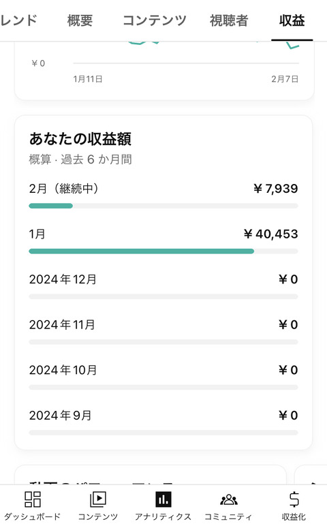
Task: Click the January green progress bar
Action: 141,251
